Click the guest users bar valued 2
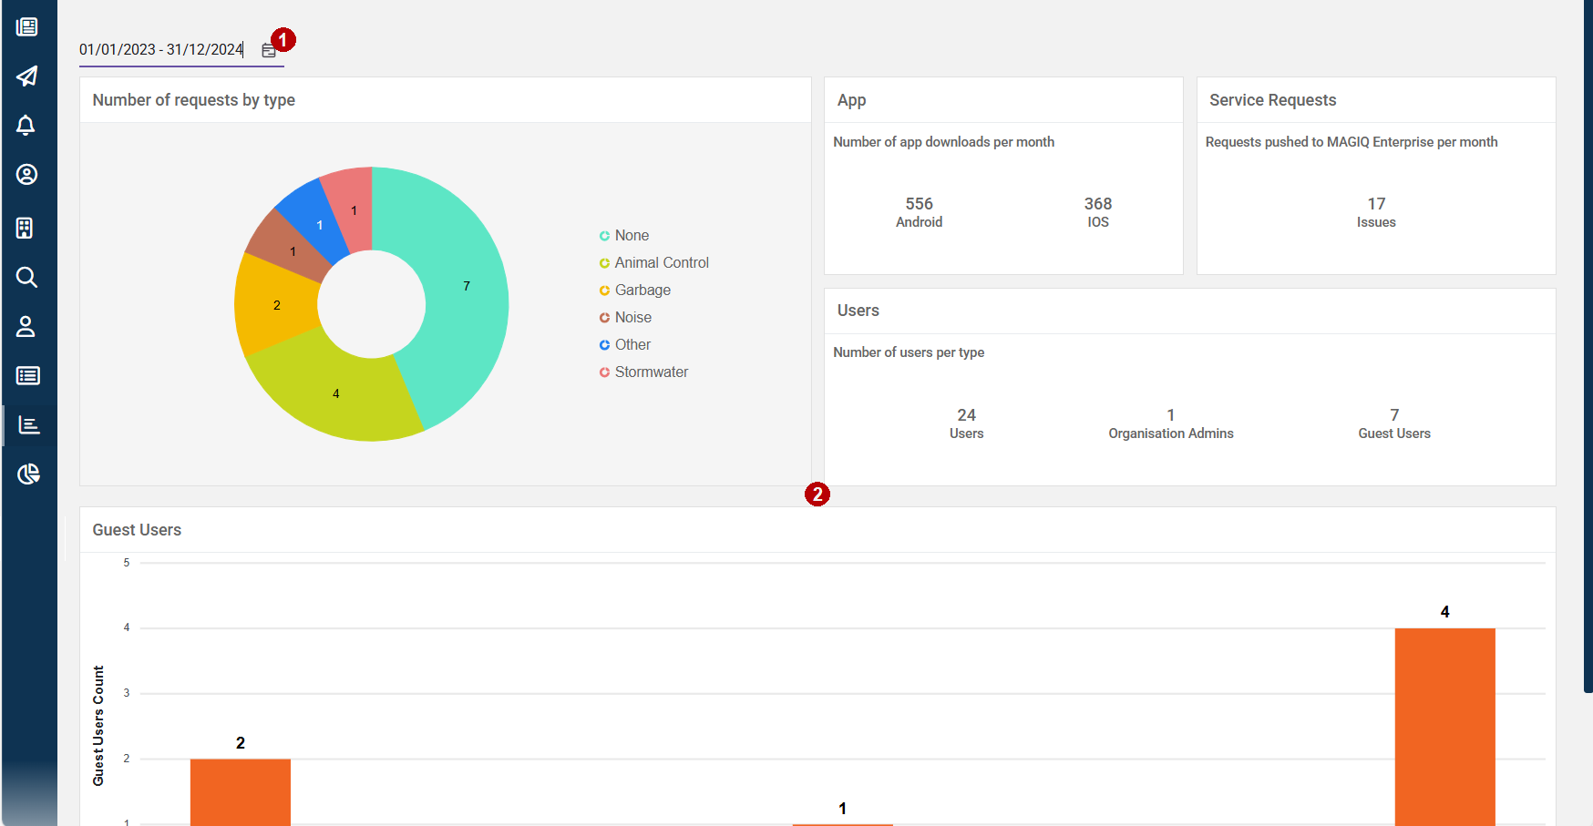This screenshot has width=1593, height=826. [241, 791]
